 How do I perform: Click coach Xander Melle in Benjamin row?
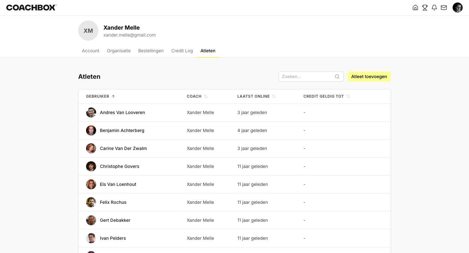coord(200,130)
